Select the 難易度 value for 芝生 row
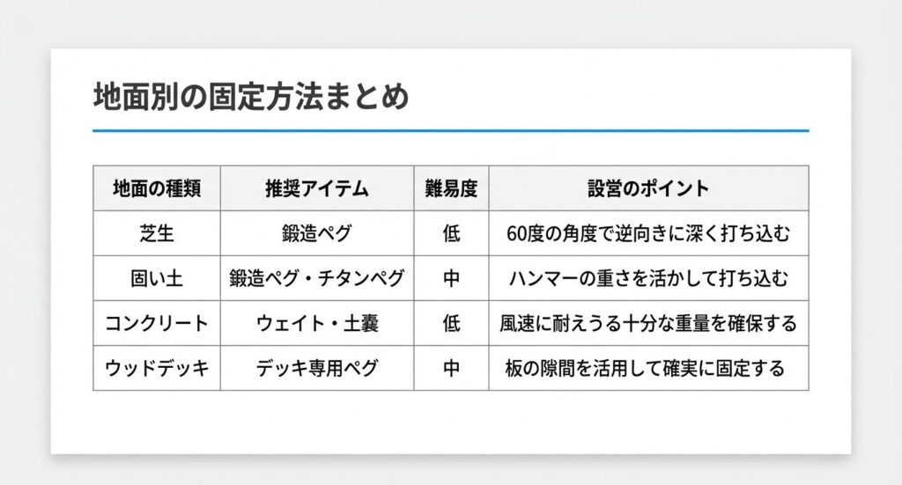902x485 pixels. pos(451,233)
